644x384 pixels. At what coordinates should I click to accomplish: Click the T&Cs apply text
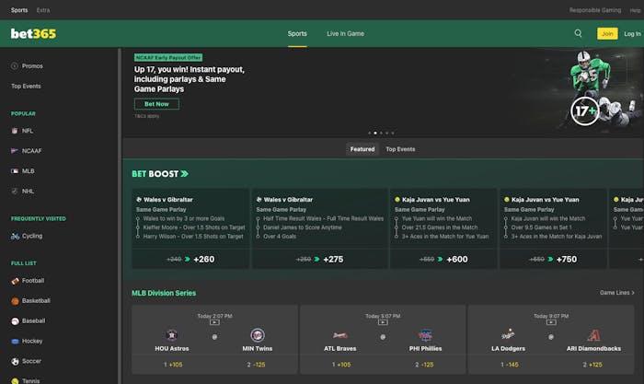[146, 116]
